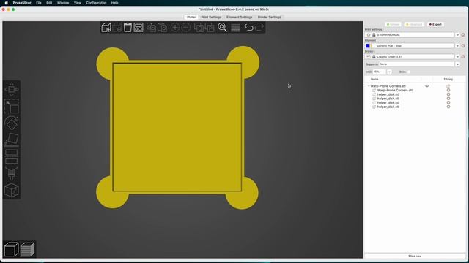Click the Paste toolbar icon
The width and height of the screenshot is (469, 263).
162,28
